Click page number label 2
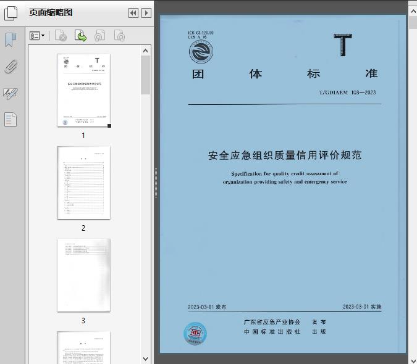 (x=83, y=228)
